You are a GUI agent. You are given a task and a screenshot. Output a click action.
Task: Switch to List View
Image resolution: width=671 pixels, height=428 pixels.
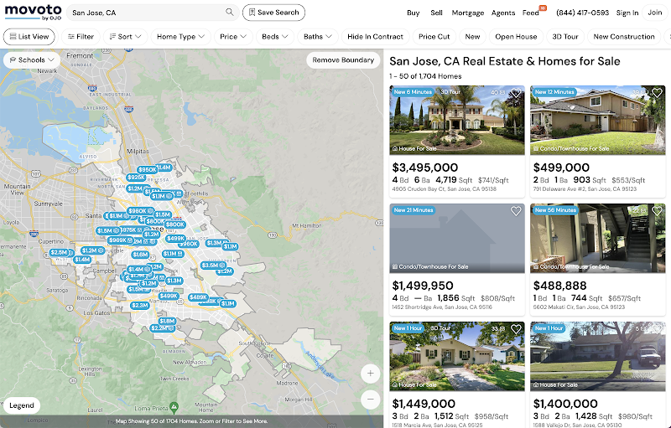coord(29,37)
